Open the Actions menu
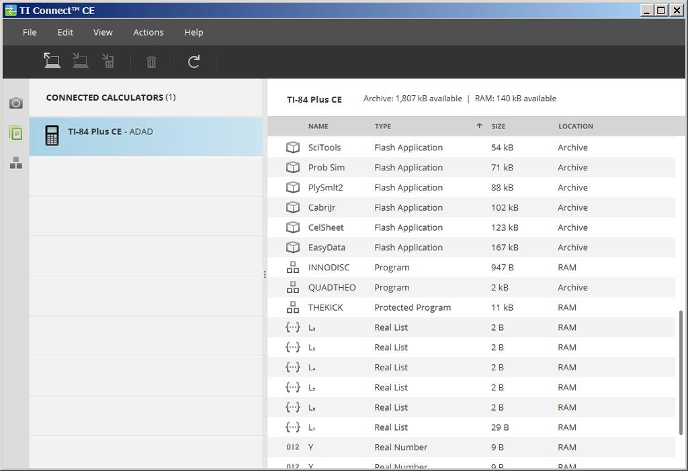688x471 pixels. pyautogui.click(x=148, y=32)
